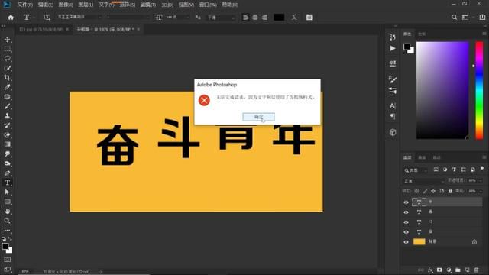Toggle the Lock all padlock in the Layers lock row
The height and width of the screenshot is (275, 489).
coord(450,191)
